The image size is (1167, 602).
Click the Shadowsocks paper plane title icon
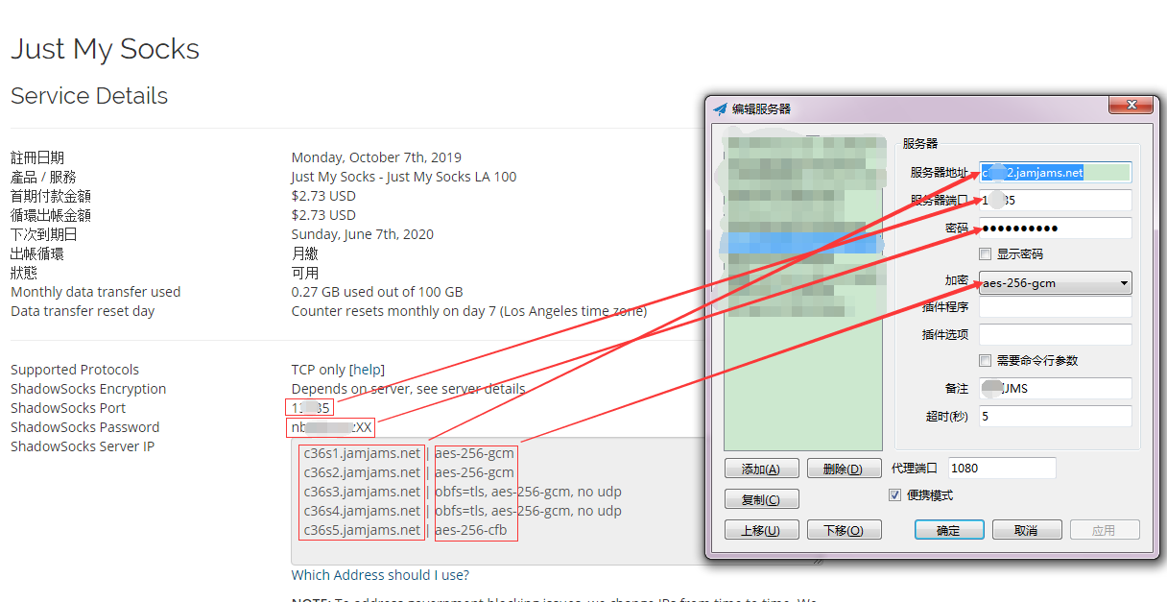[x=721, y=108]
